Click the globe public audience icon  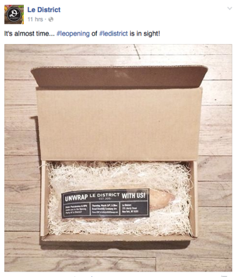coord(51,19)
